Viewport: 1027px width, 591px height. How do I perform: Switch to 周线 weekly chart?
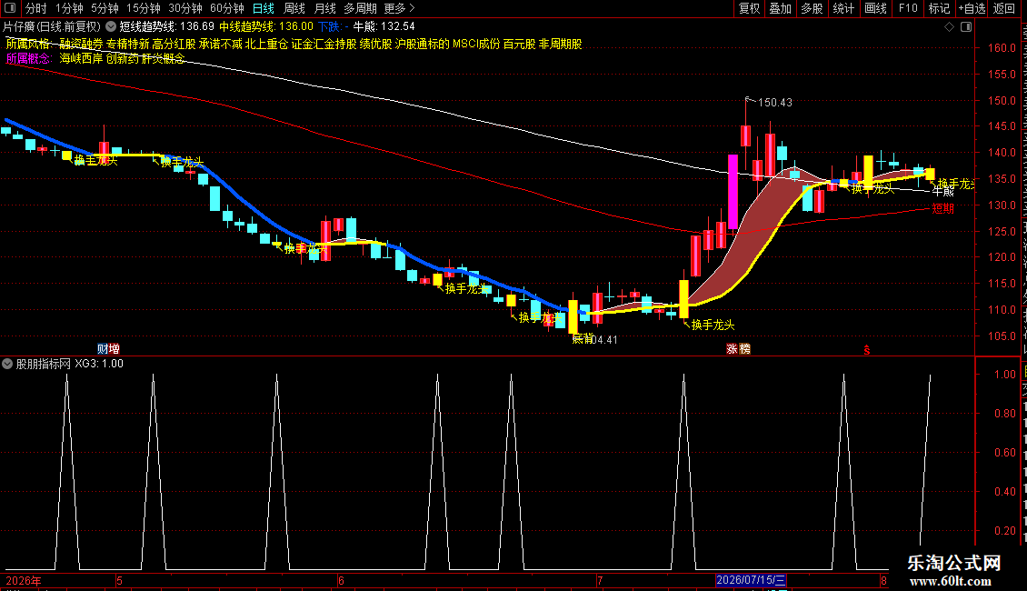(x=294, y=8)
